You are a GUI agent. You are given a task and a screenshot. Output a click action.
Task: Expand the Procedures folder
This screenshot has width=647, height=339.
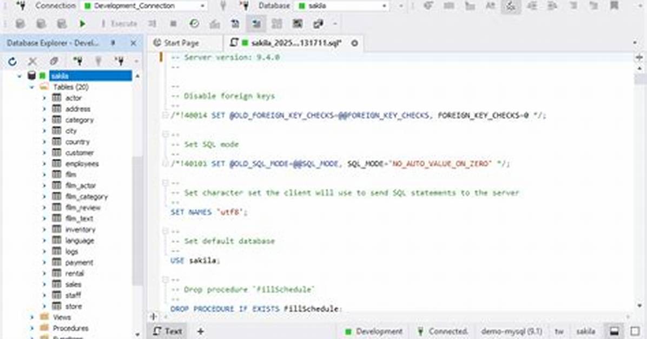click(x=32, y=328)
